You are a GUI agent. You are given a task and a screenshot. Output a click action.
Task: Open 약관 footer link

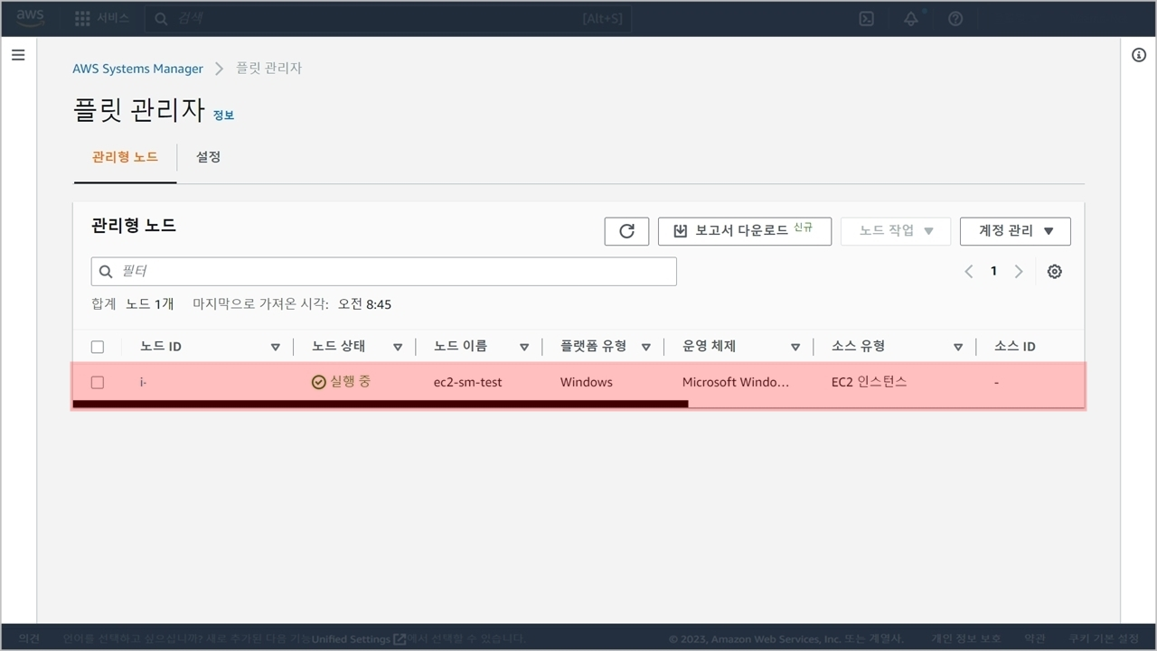click(1035, 638)
